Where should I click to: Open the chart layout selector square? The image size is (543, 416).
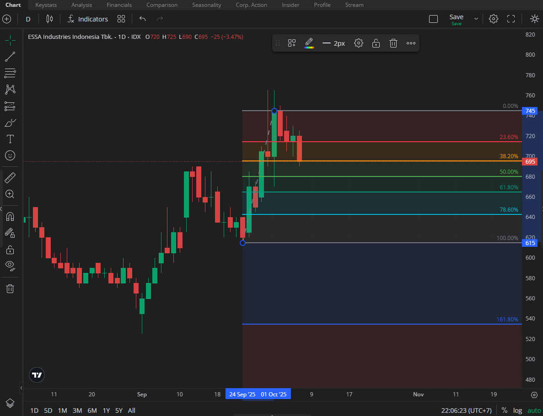pos(433,19)
